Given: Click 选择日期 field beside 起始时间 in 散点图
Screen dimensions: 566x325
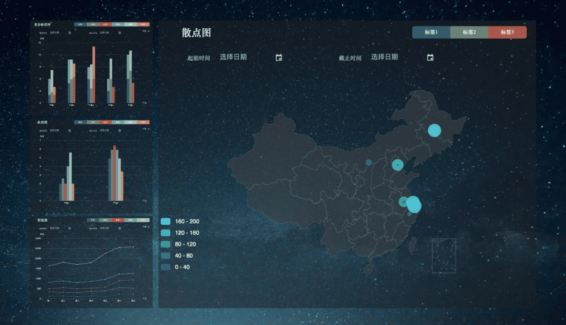Looking at the screenshot, I should tap(233, 57).
